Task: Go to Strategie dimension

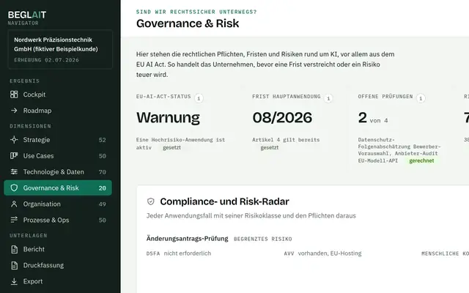Action: click(x=58, y=140)
